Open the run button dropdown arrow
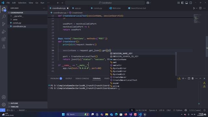This screenshot has height=117, width=208. [197, 8]
